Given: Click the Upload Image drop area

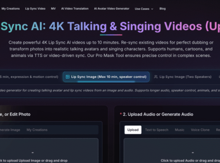Looking at the screenshot, I should [49, 151].
